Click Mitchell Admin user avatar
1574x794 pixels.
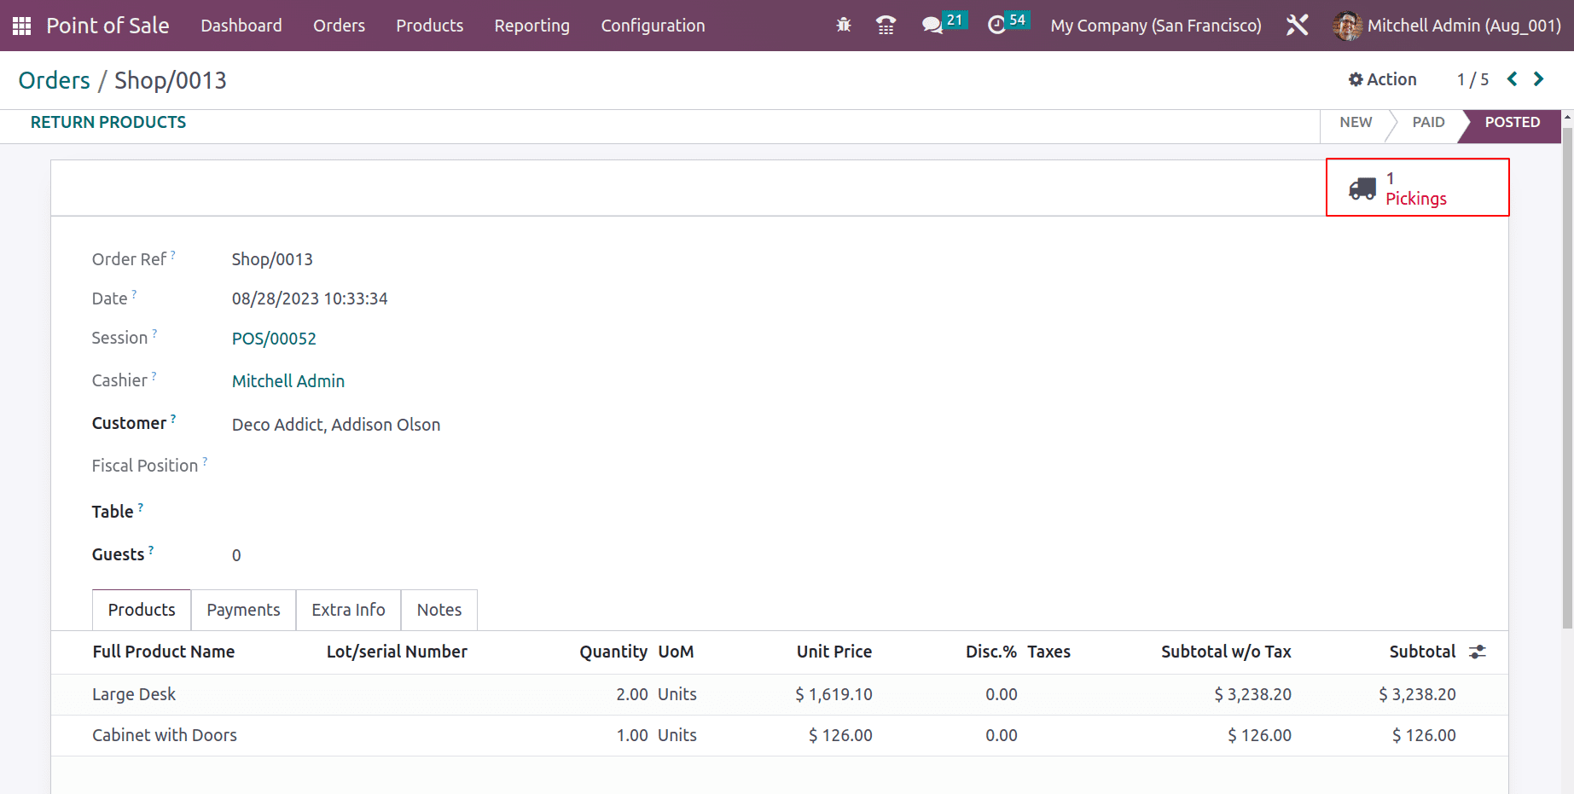(1347, 26)
